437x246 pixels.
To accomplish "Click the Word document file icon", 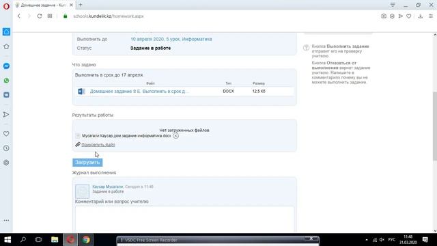I will 81,91.
